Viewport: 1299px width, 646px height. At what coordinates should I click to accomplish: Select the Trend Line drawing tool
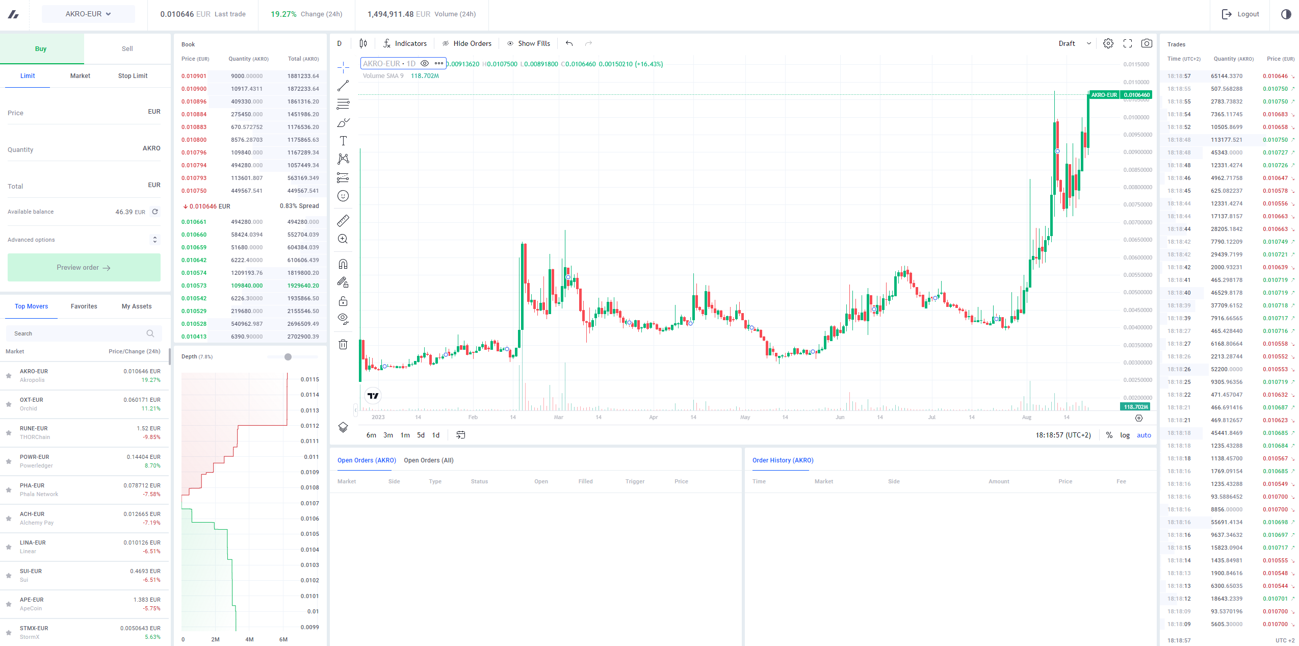[343, 85]
